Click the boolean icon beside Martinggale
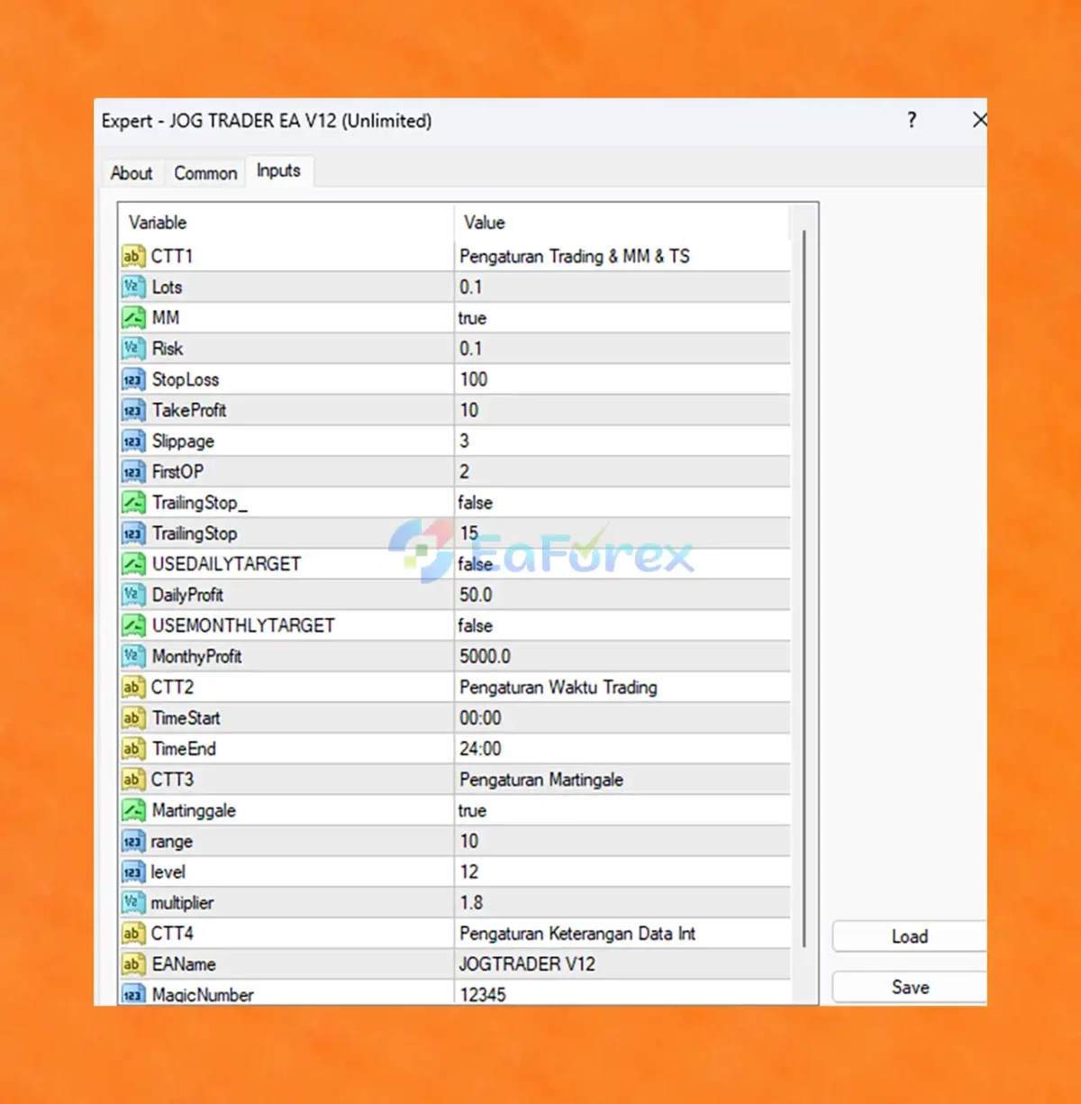The height and width of the screenshot is (1104, 1081). pos(133,810)
